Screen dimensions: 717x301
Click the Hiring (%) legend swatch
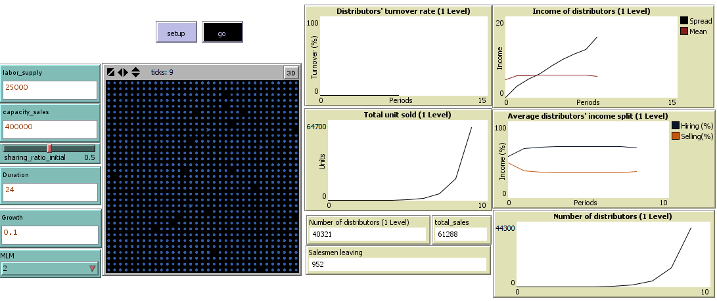[x=676, y=125]
